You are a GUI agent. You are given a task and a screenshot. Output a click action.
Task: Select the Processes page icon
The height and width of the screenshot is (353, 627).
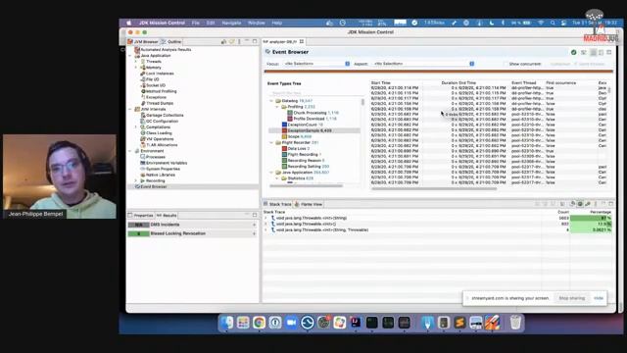143,157
